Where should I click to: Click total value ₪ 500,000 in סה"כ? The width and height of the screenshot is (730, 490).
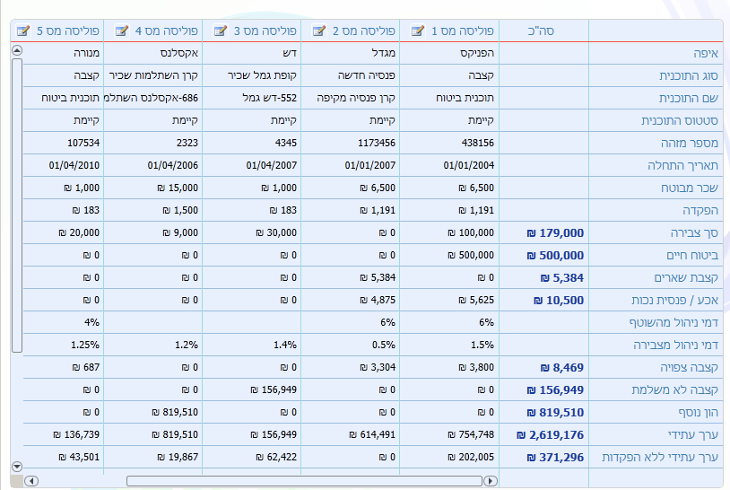(555, 255)
